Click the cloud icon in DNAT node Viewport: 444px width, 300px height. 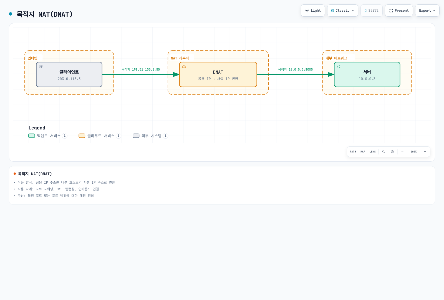point(184,67)
